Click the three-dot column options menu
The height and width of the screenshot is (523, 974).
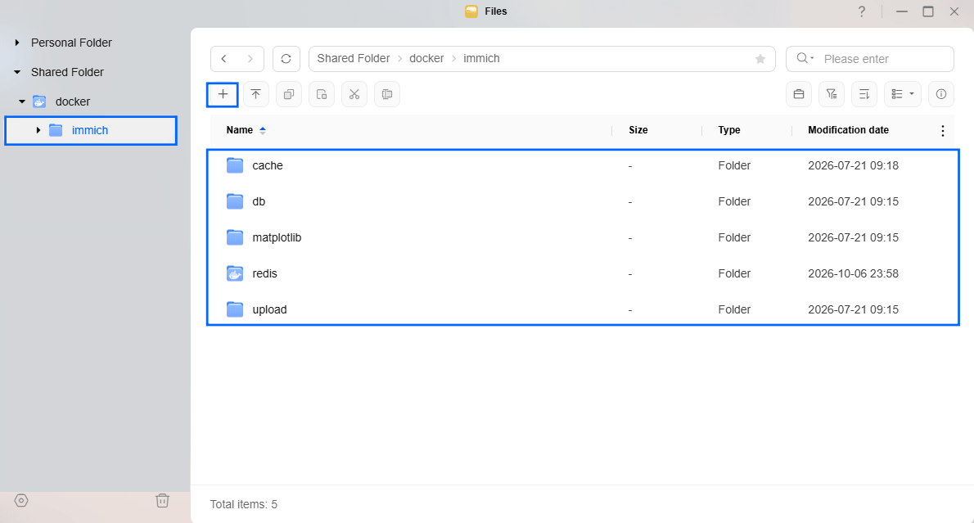[x=942, y=130]
